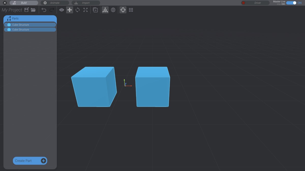The image size is (305, 171).
Task: Switch to the Animate tab
Action: (x=54, y=3)
